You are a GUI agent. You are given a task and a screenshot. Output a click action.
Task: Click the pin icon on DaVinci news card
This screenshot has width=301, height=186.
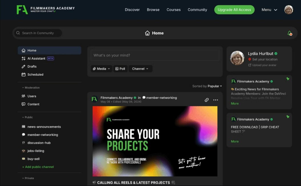coord(288,79)
